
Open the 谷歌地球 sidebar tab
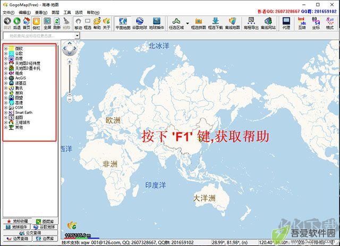pyautogui.click(x=45, y=227)
